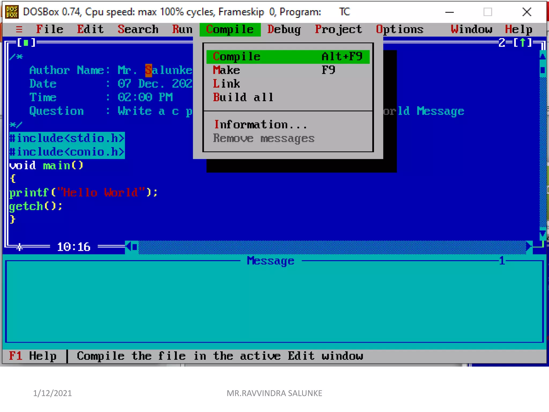Click the horizontal scrollbar left arrow
Screen dimensions: 549x412
129,247
